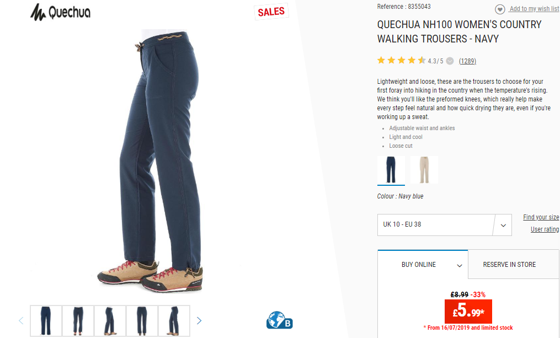Show previous product thumbnails with left arrow

point(21,320)
